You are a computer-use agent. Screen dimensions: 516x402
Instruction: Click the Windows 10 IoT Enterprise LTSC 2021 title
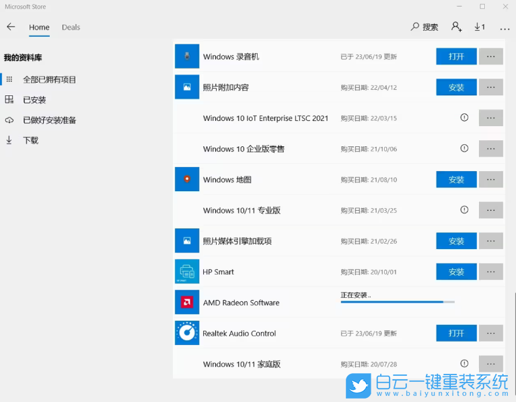coord(266,118)
